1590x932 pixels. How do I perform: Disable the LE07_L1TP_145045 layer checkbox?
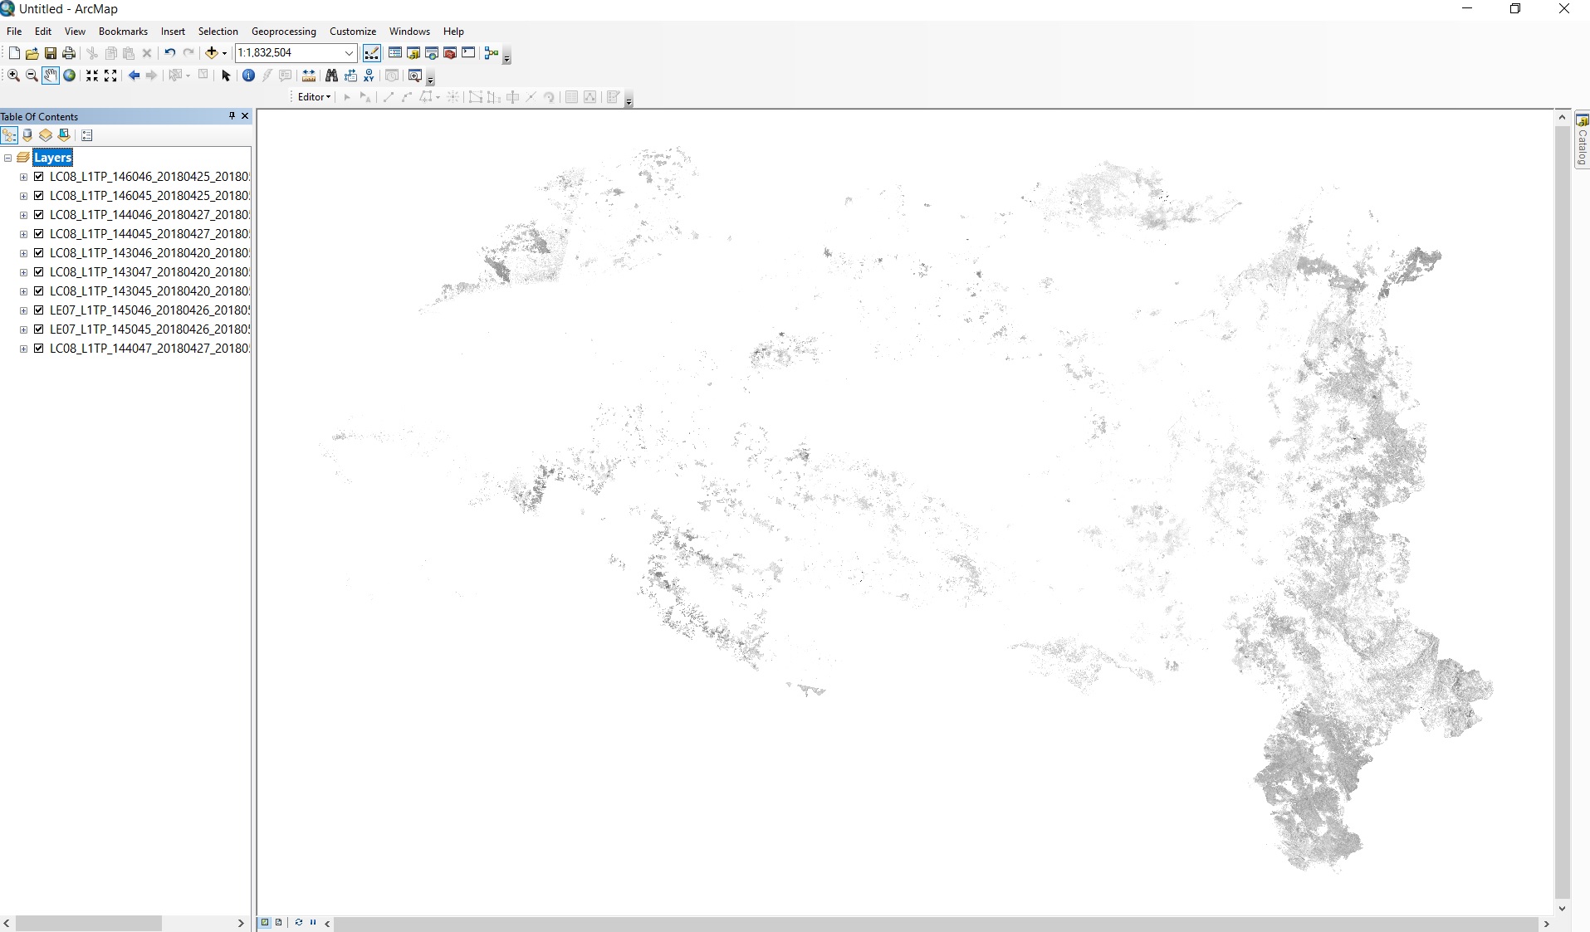pyautogui.click(x=38, y=329)
